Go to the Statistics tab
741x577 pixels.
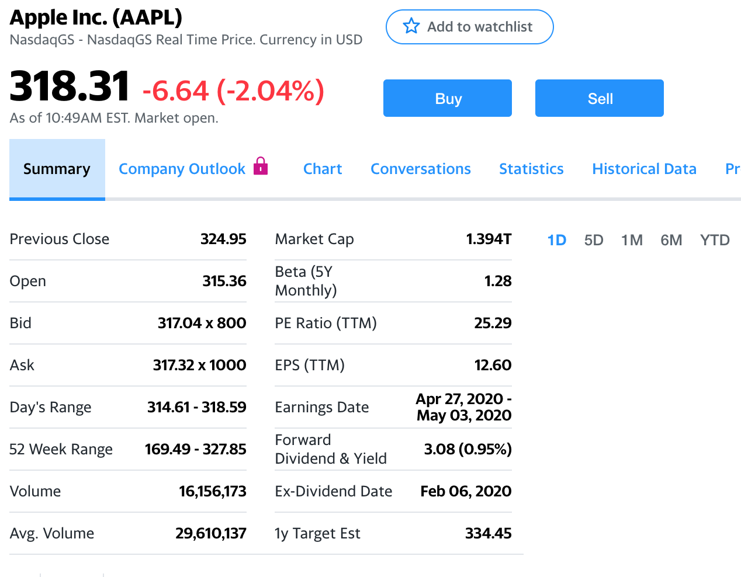tap(531, 169)
